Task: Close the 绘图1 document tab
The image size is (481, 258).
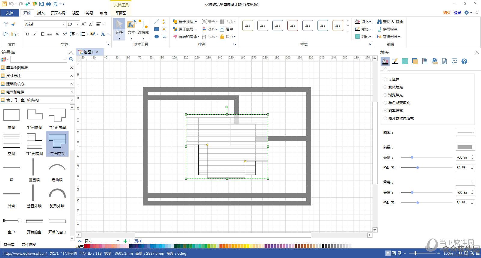Action: (97, 52)
